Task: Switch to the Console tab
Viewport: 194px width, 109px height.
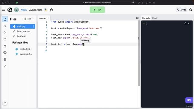Action: [146, 18]
